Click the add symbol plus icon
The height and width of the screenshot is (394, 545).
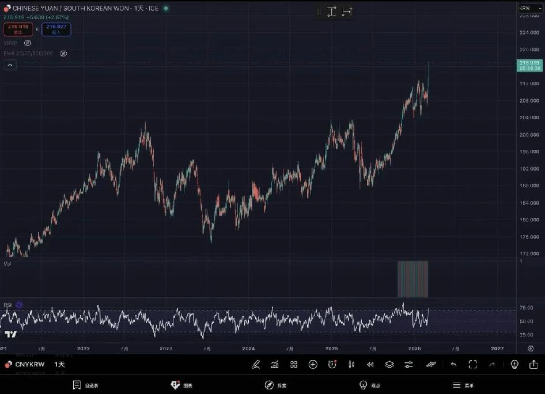(x=313, y=364)
